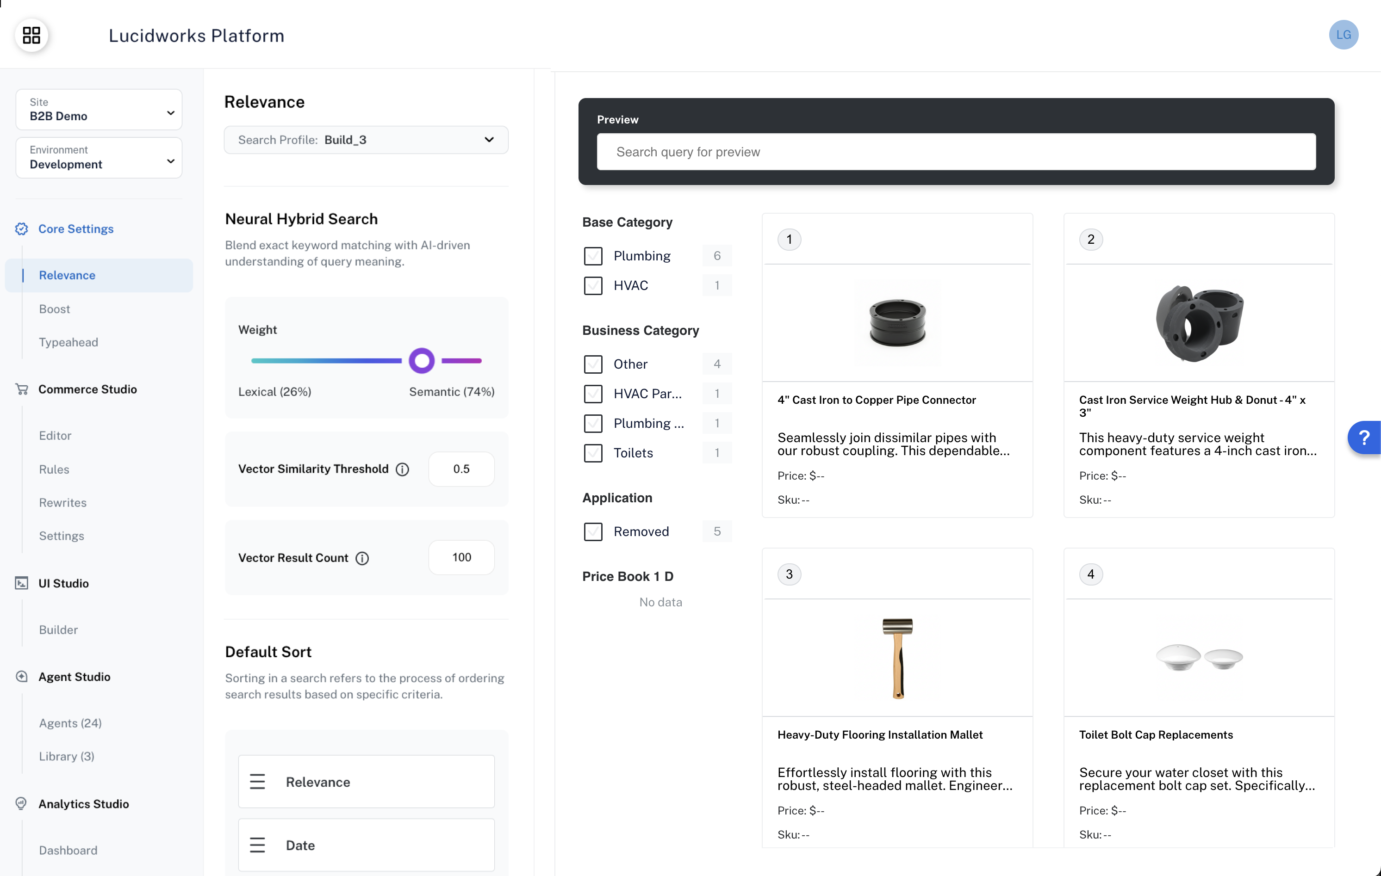Screen dimensions: 1381x876
Task: Open the Analytics Studio Dashboard
Action: pyautogui.click(x=68, y=851)
